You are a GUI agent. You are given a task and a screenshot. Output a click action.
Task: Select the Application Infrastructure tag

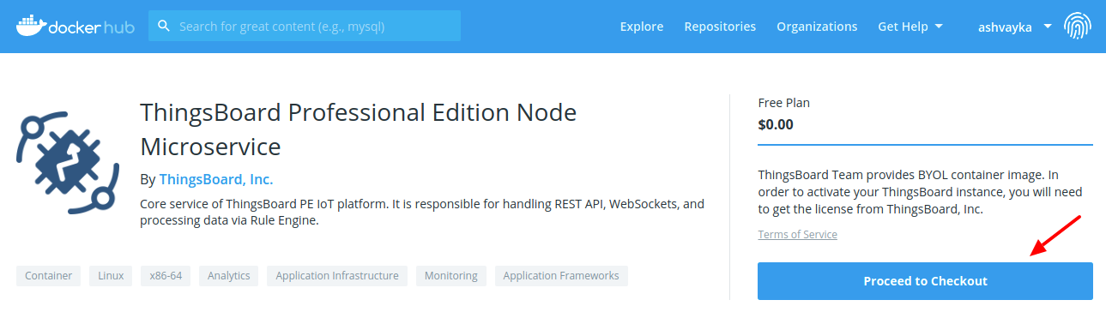[337, 276]
